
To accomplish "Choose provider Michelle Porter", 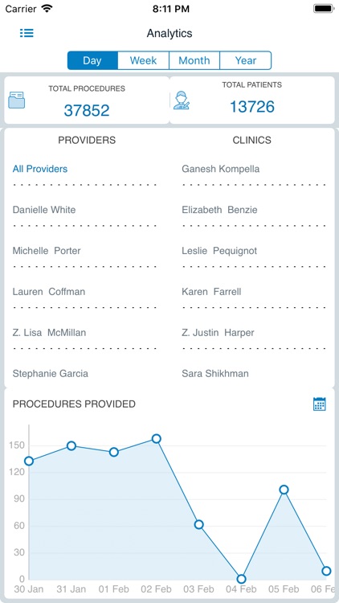I will coord(47,251).
